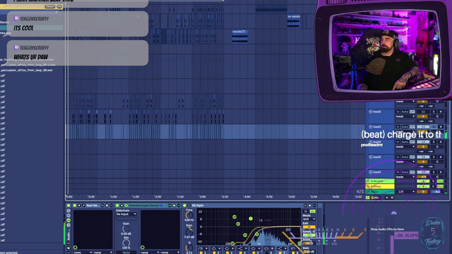Solo track 14 lead3
The height and width of the screenshot is (254, 452).
click(x=434, y=157)
